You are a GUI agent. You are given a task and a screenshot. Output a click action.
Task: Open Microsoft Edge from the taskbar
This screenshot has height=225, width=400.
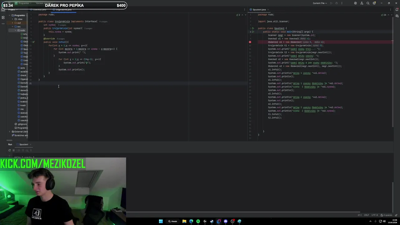(x=191, y=221)
